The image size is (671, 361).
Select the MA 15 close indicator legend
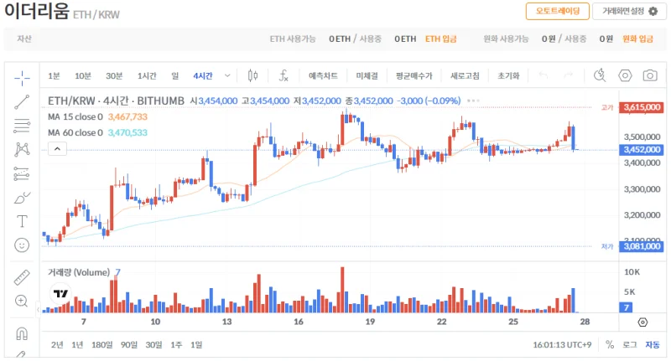(x=97, y=117)
